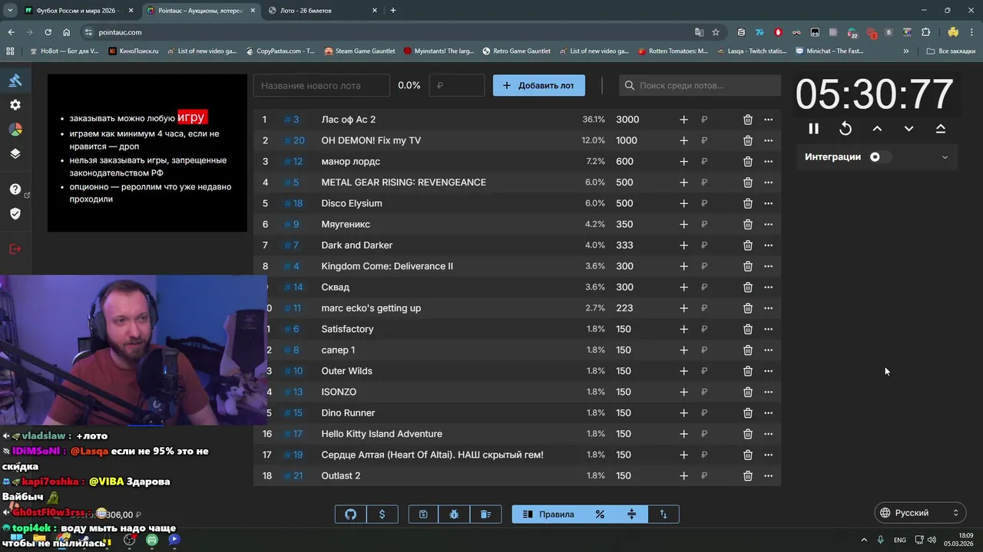
Task: Click the "METAL GEAR RISING: REVENGEANCE" lot name
Action: pos(403,182)
